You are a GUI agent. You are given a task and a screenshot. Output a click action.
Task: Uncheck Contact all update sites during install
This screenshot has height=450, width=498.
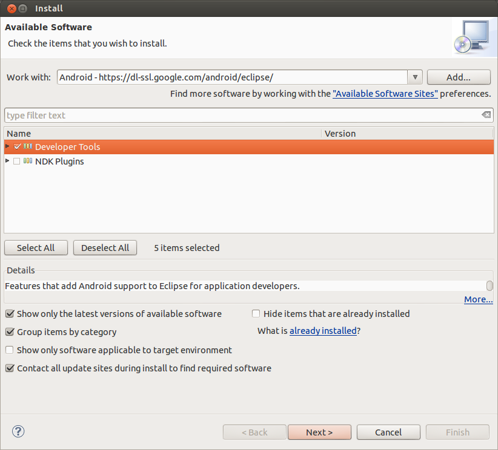click(10, 368)
